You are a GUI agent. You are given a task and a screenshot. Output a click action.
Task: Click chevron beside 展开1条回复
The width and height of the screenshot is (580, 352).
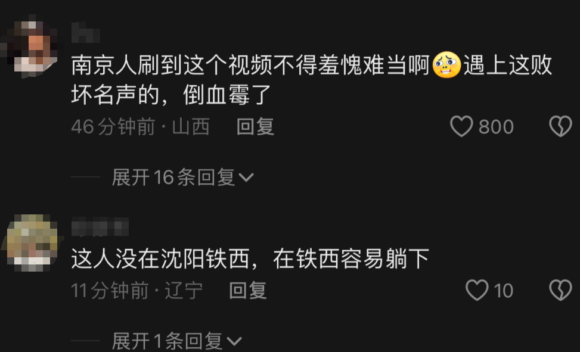point(234,341)
